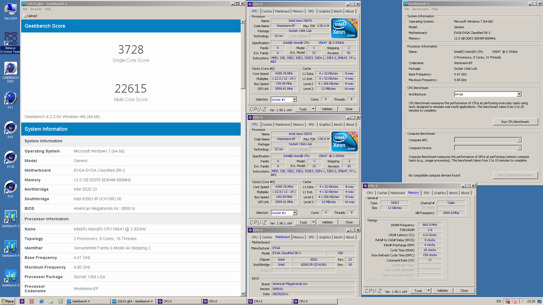Launch CINEBENCH 2003 desktop shortcut
The height and width of the screenshot is (305, 543).
tap(10, 72)
